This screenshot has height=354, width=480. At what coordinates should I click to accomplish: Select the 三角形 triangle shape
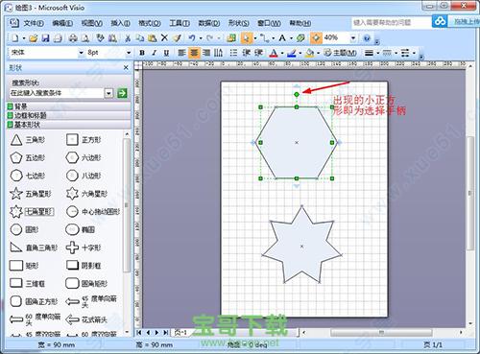click(28, 140)
